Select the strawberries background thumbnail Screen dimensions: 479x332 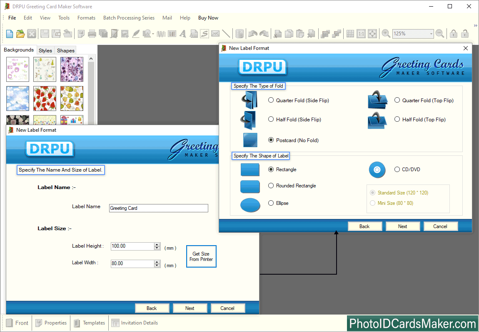tap(45, 98)
